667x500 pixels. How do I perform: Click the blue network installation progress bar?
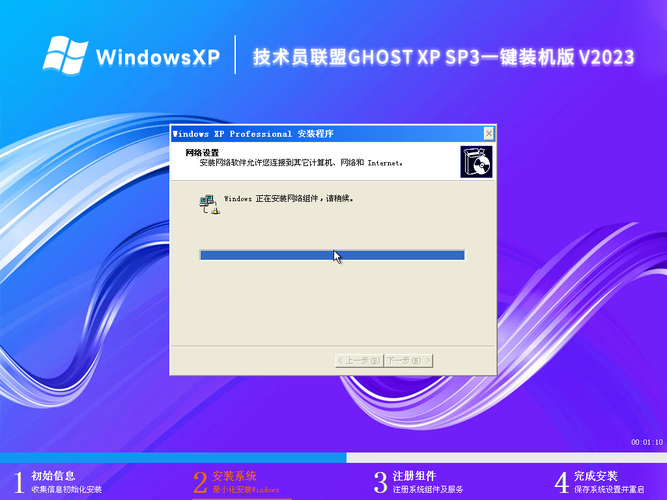pyautogui.click(x=332, y=255)
